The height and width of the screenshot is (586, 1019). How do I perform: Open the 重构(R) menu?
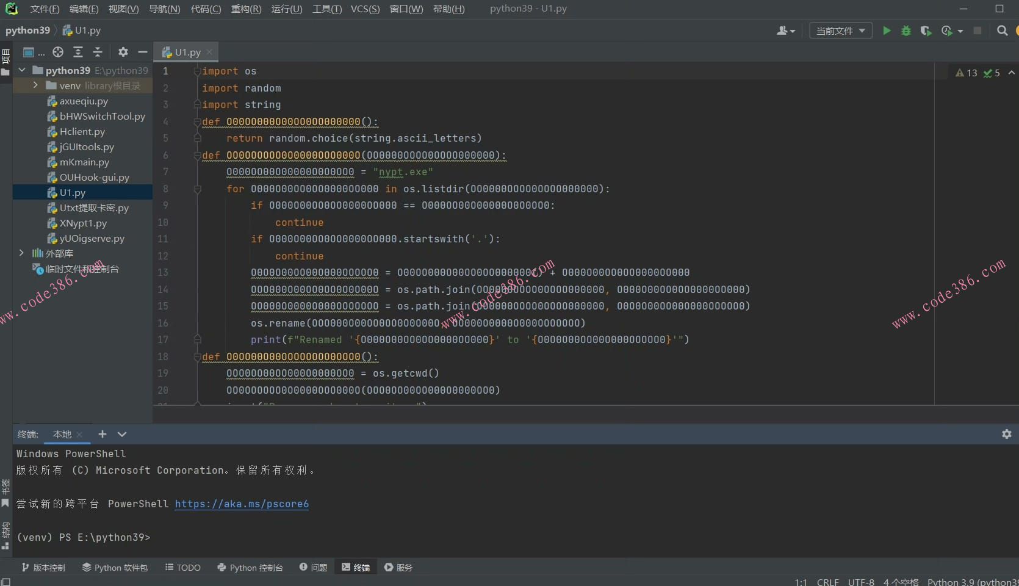246,9
